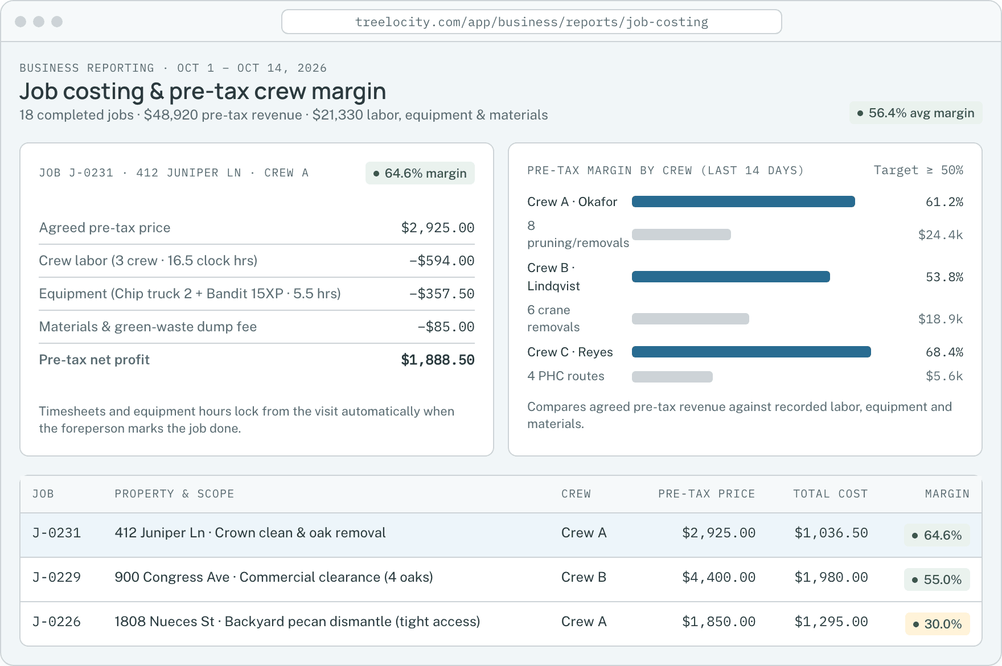Click the browser address bar URL
The image size is (1002, 666).
pos(531,22)
